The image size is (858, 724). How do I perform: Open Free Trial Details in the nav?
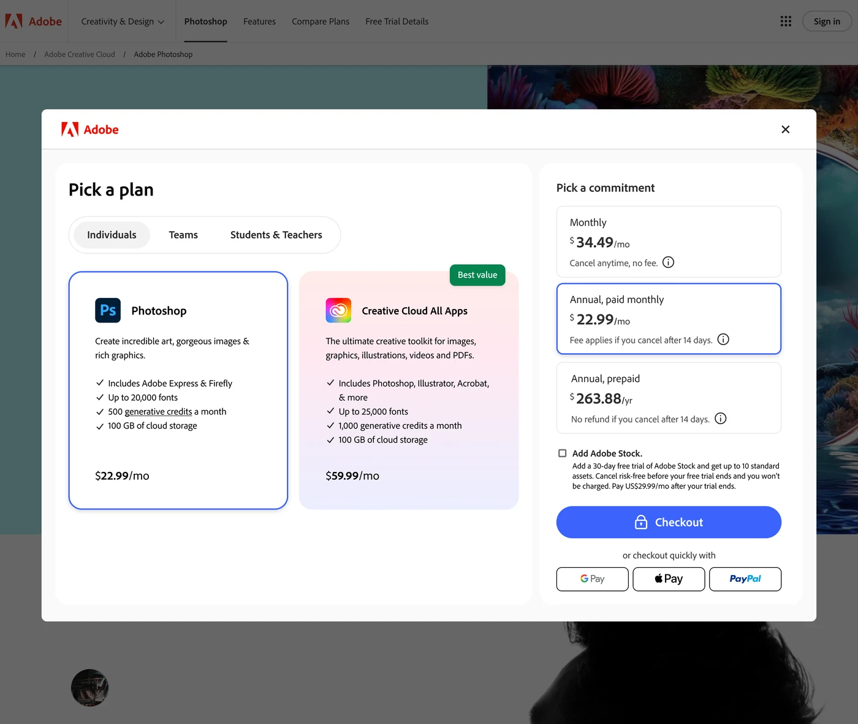(x=397, y=21)
